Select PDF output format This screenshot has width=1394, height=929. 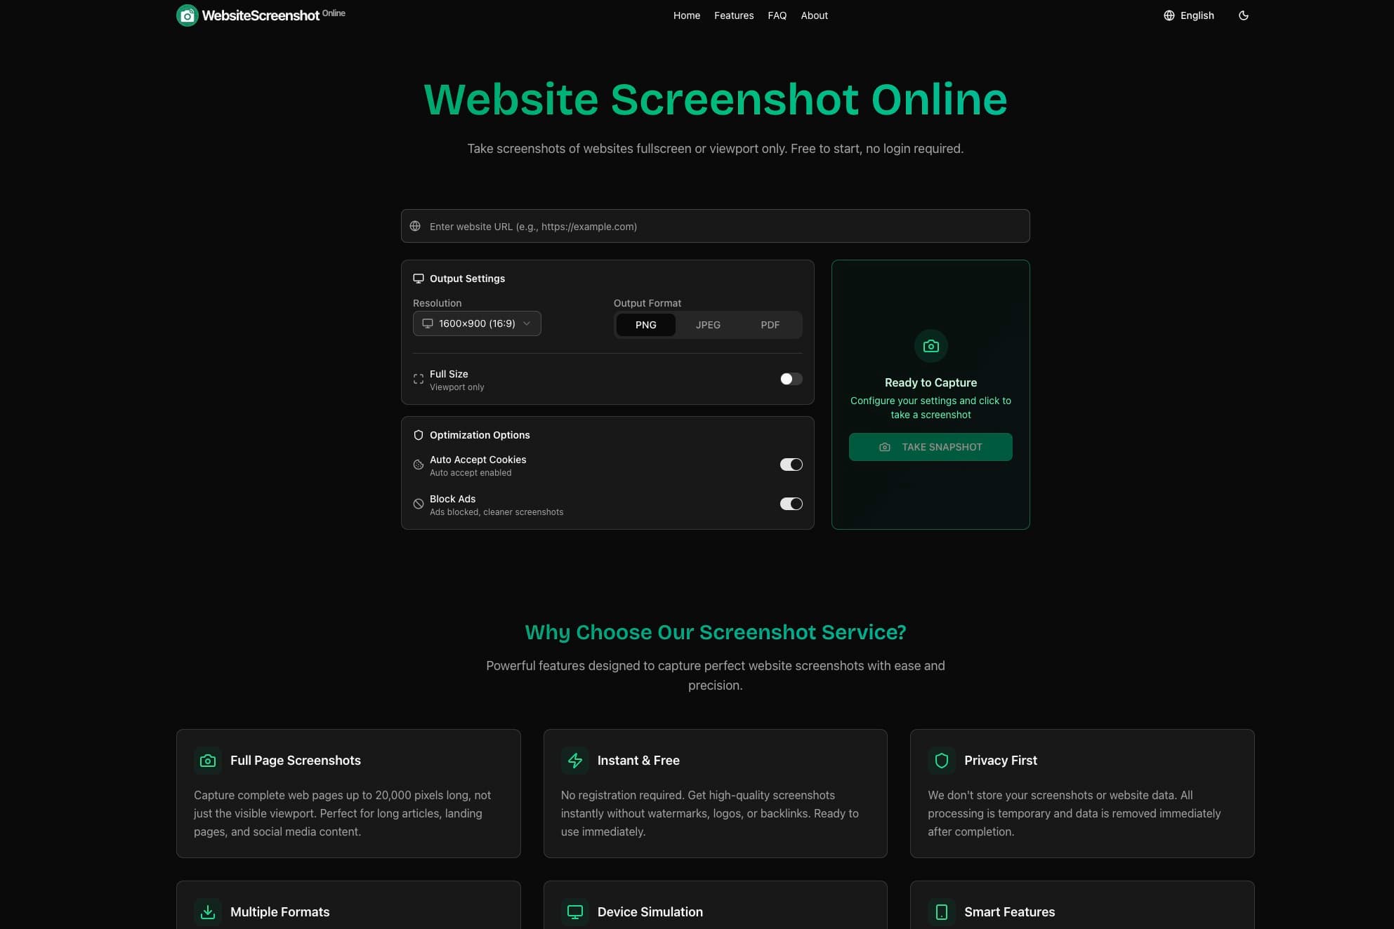770,325
